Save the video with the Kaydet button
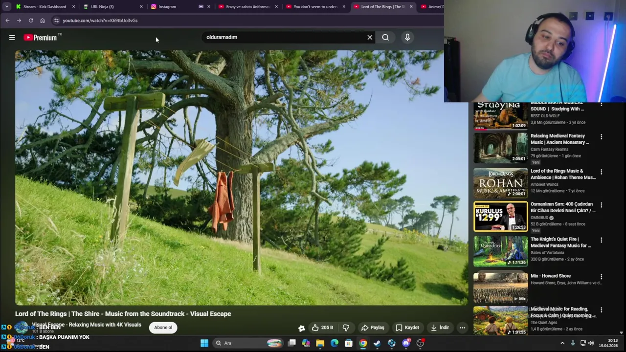Viewport: 626px width, 352px height. tap(407, 328)
